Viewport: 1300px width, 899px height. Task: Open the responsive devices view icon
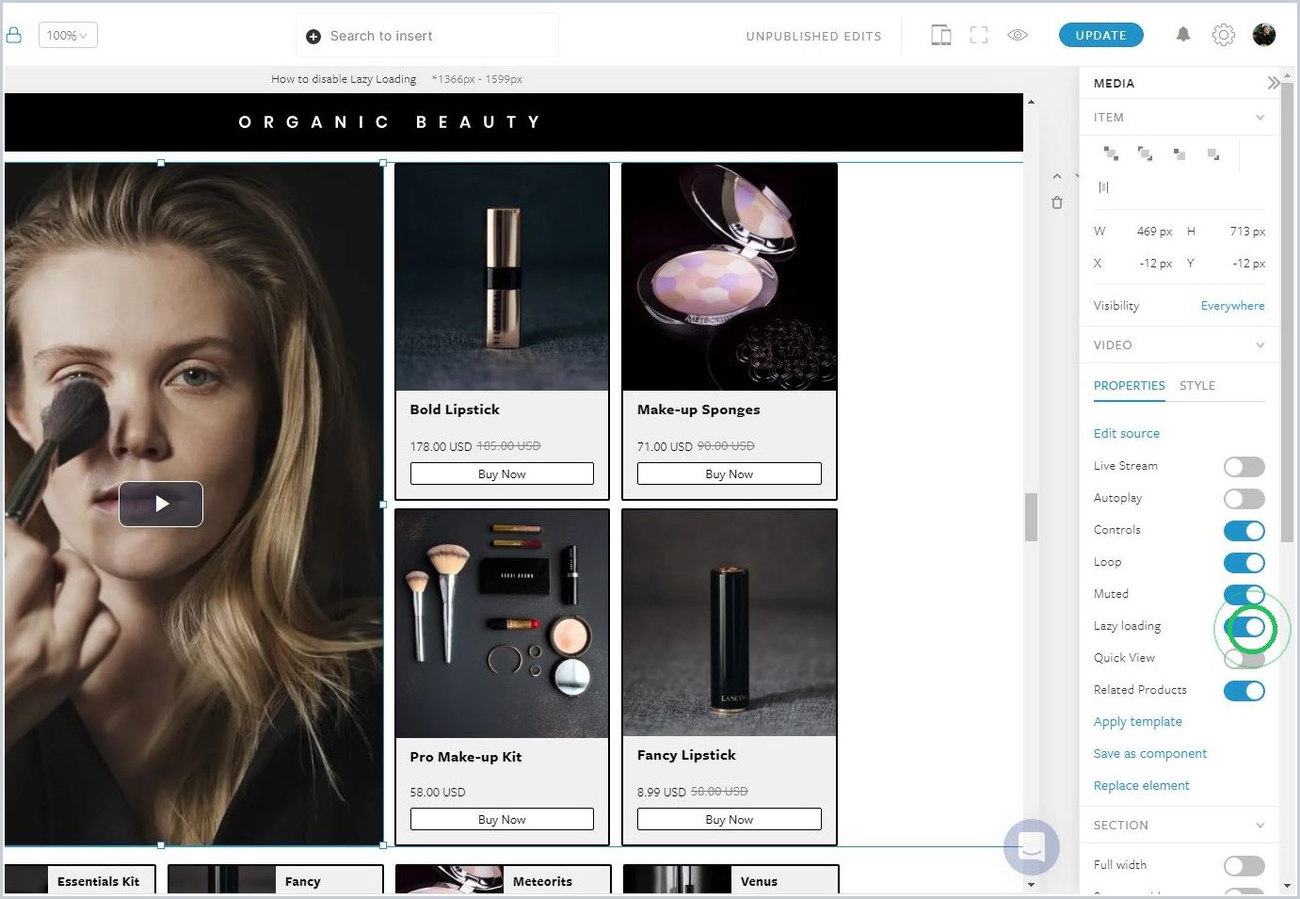pyautogui.click(x=940, y=36)
